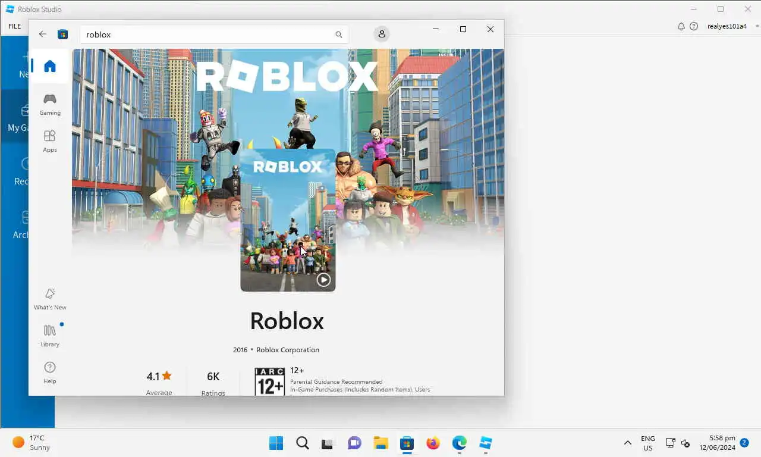This screenshot has height=457, width=761.
Task: Open Roblox Studio help question icon
Action: point(694,26)
